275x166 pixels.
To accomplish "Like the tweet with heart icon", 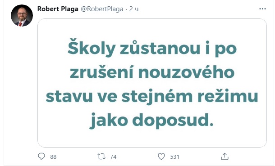I will (161, 157).
